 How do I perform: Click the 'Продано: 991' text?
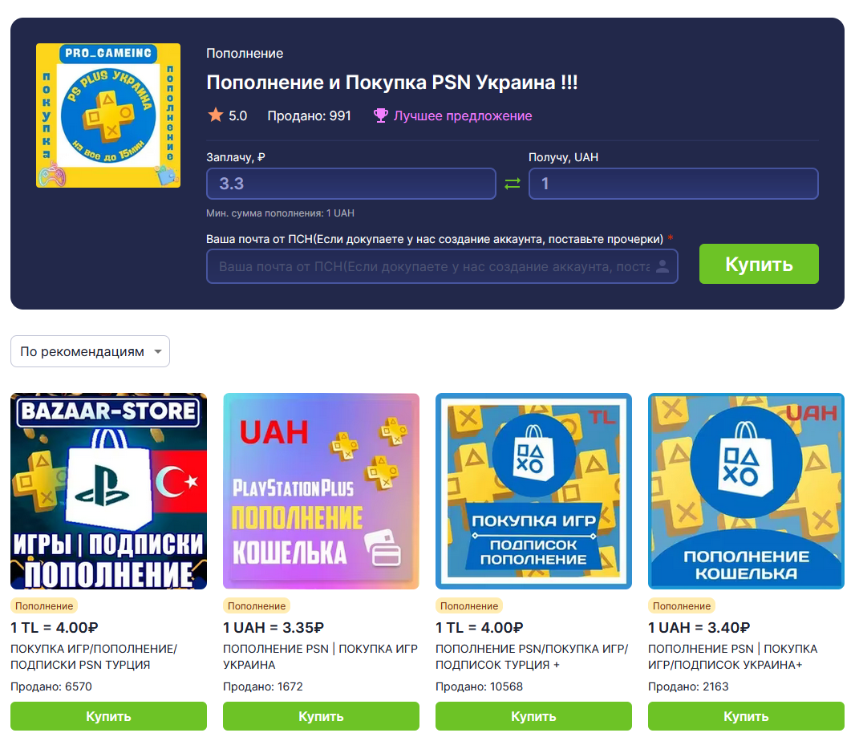tap(309, 115)
